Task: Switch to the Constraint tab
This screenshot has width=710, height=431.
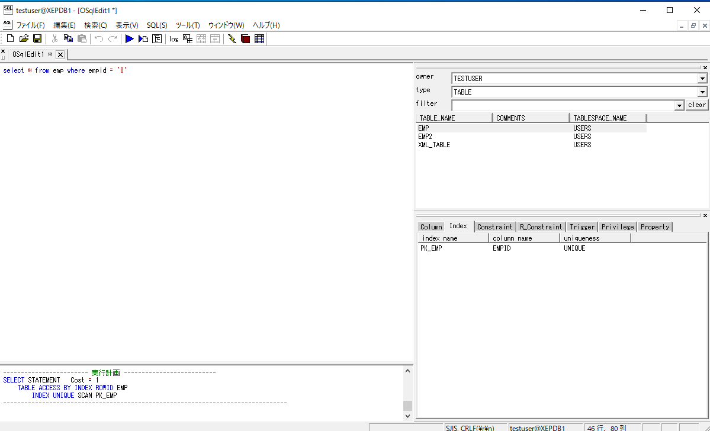Action: coord(494,227)
